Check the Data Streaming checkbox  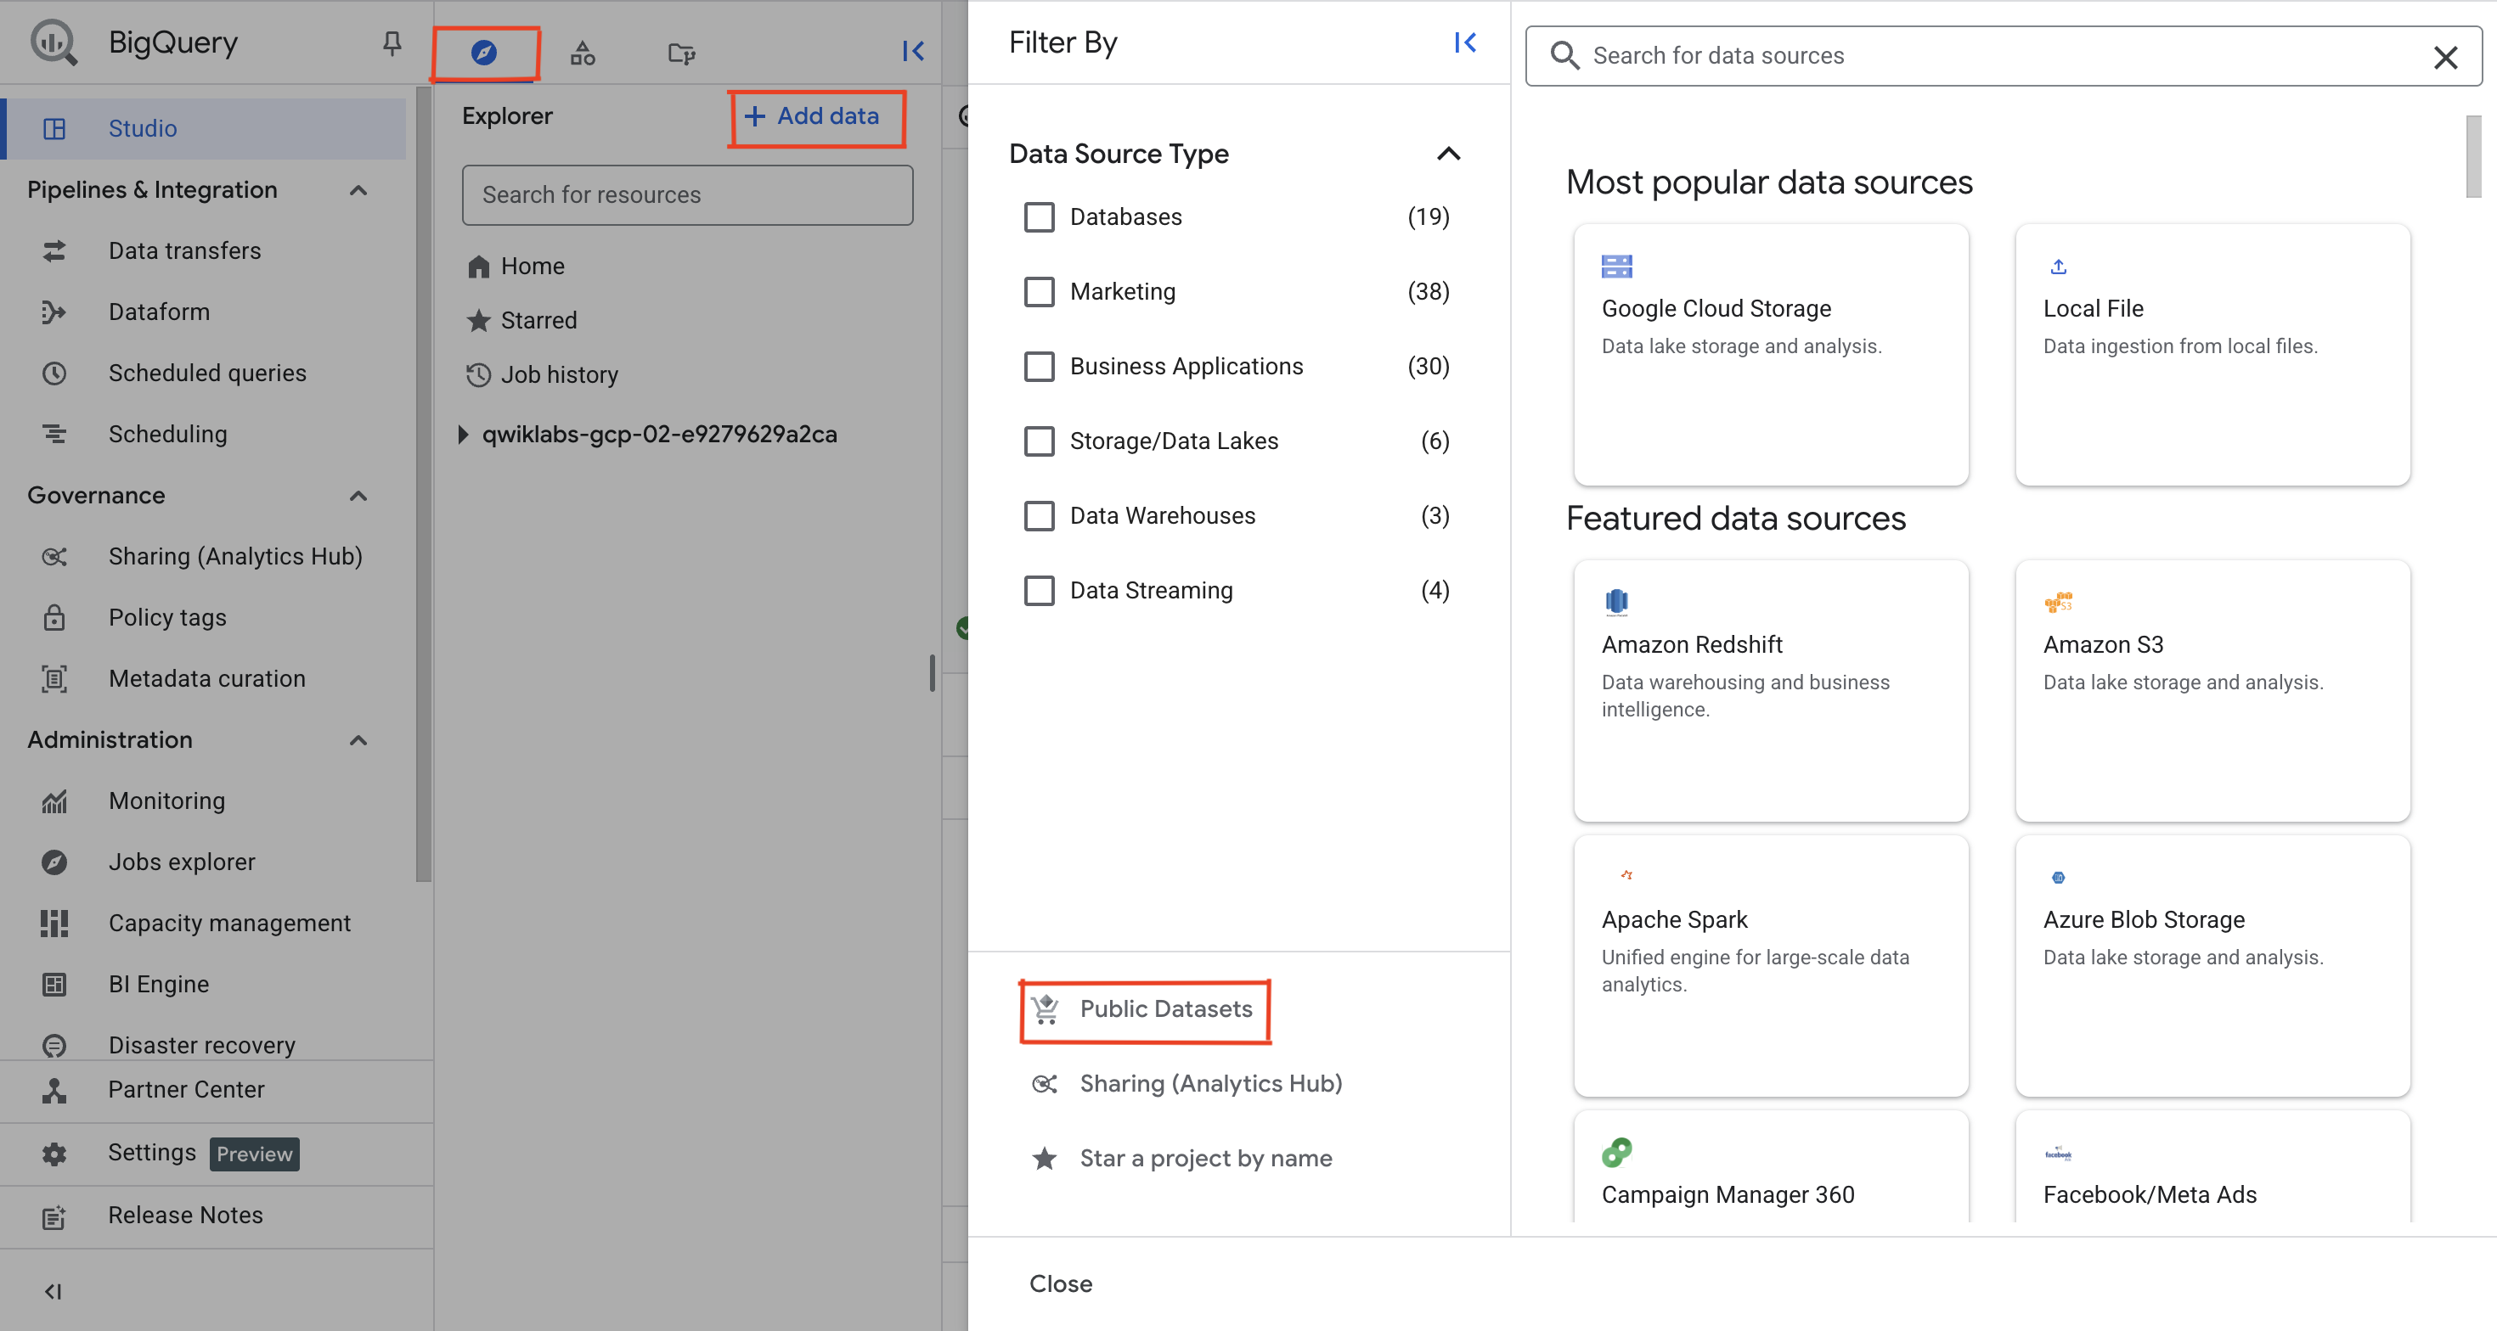tap(1039, 590)
